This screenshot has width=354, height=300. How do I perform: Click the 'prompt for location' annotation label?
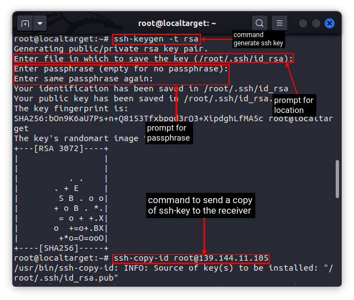294,105
